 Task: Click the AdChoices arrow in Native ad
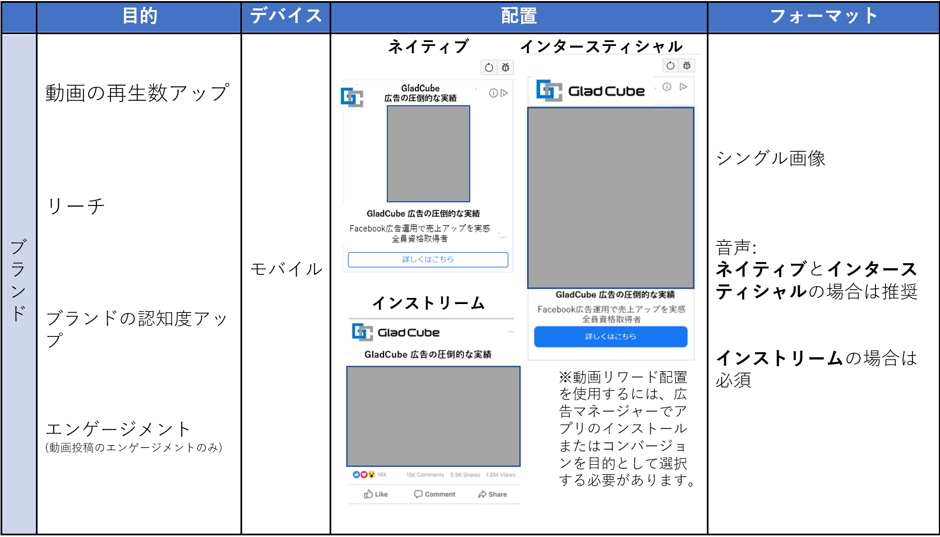(x=504, y=93)
